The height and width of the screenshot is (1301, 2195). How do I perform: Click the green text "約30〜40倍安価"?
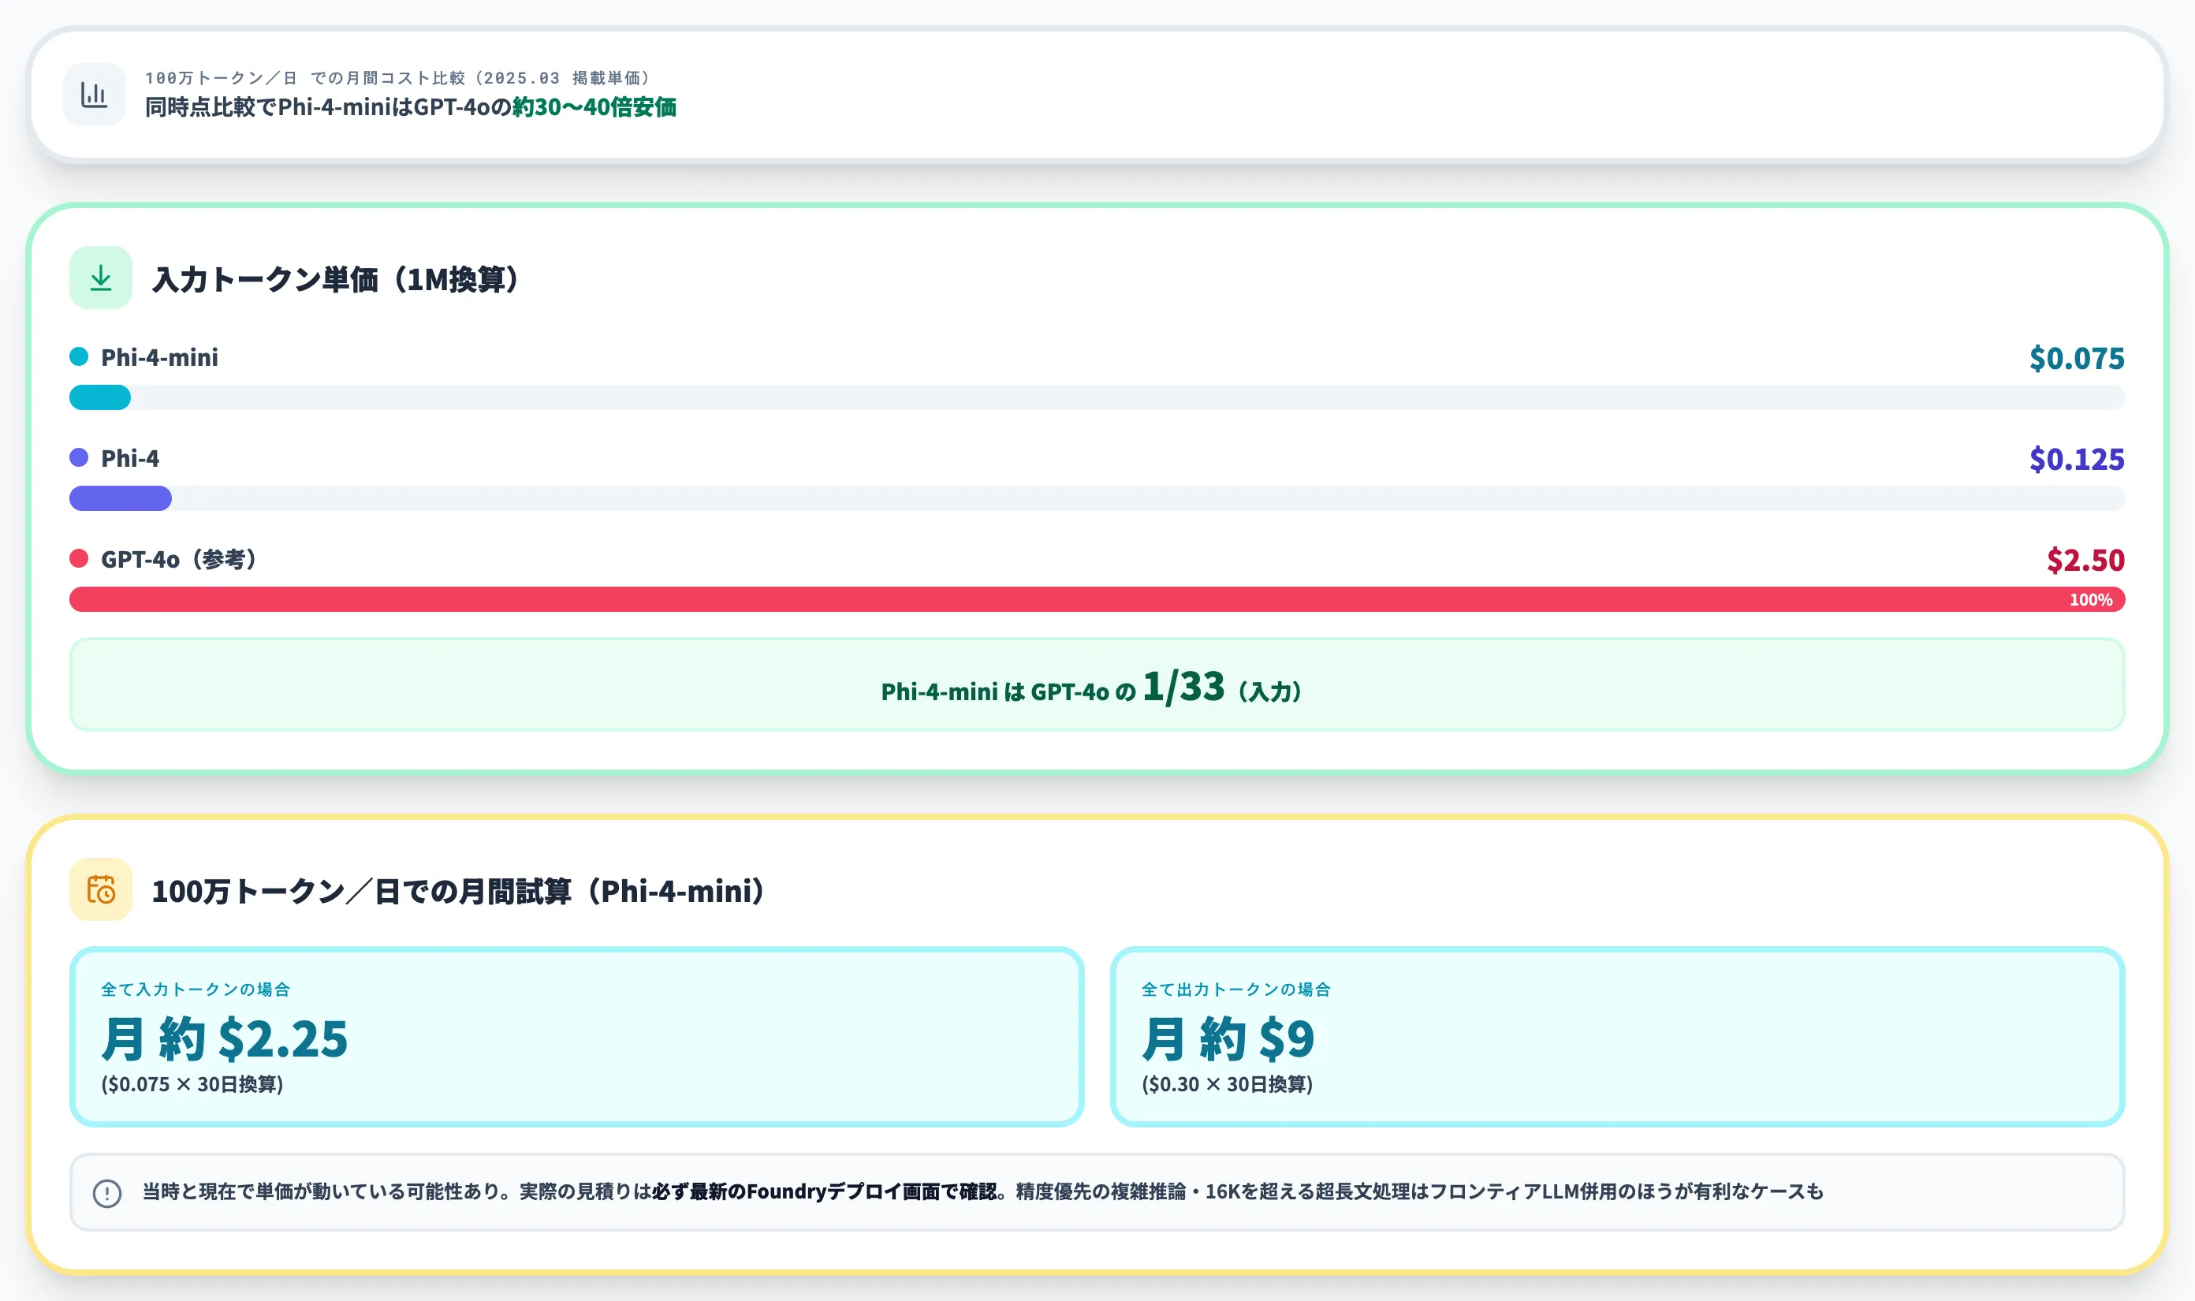594,107
